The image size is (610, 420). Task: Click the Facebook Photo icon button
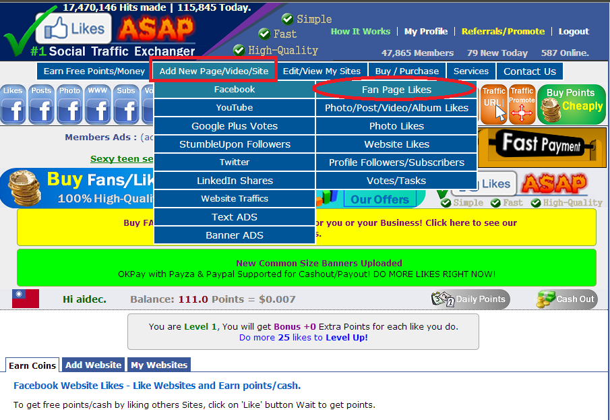(69, 104)
